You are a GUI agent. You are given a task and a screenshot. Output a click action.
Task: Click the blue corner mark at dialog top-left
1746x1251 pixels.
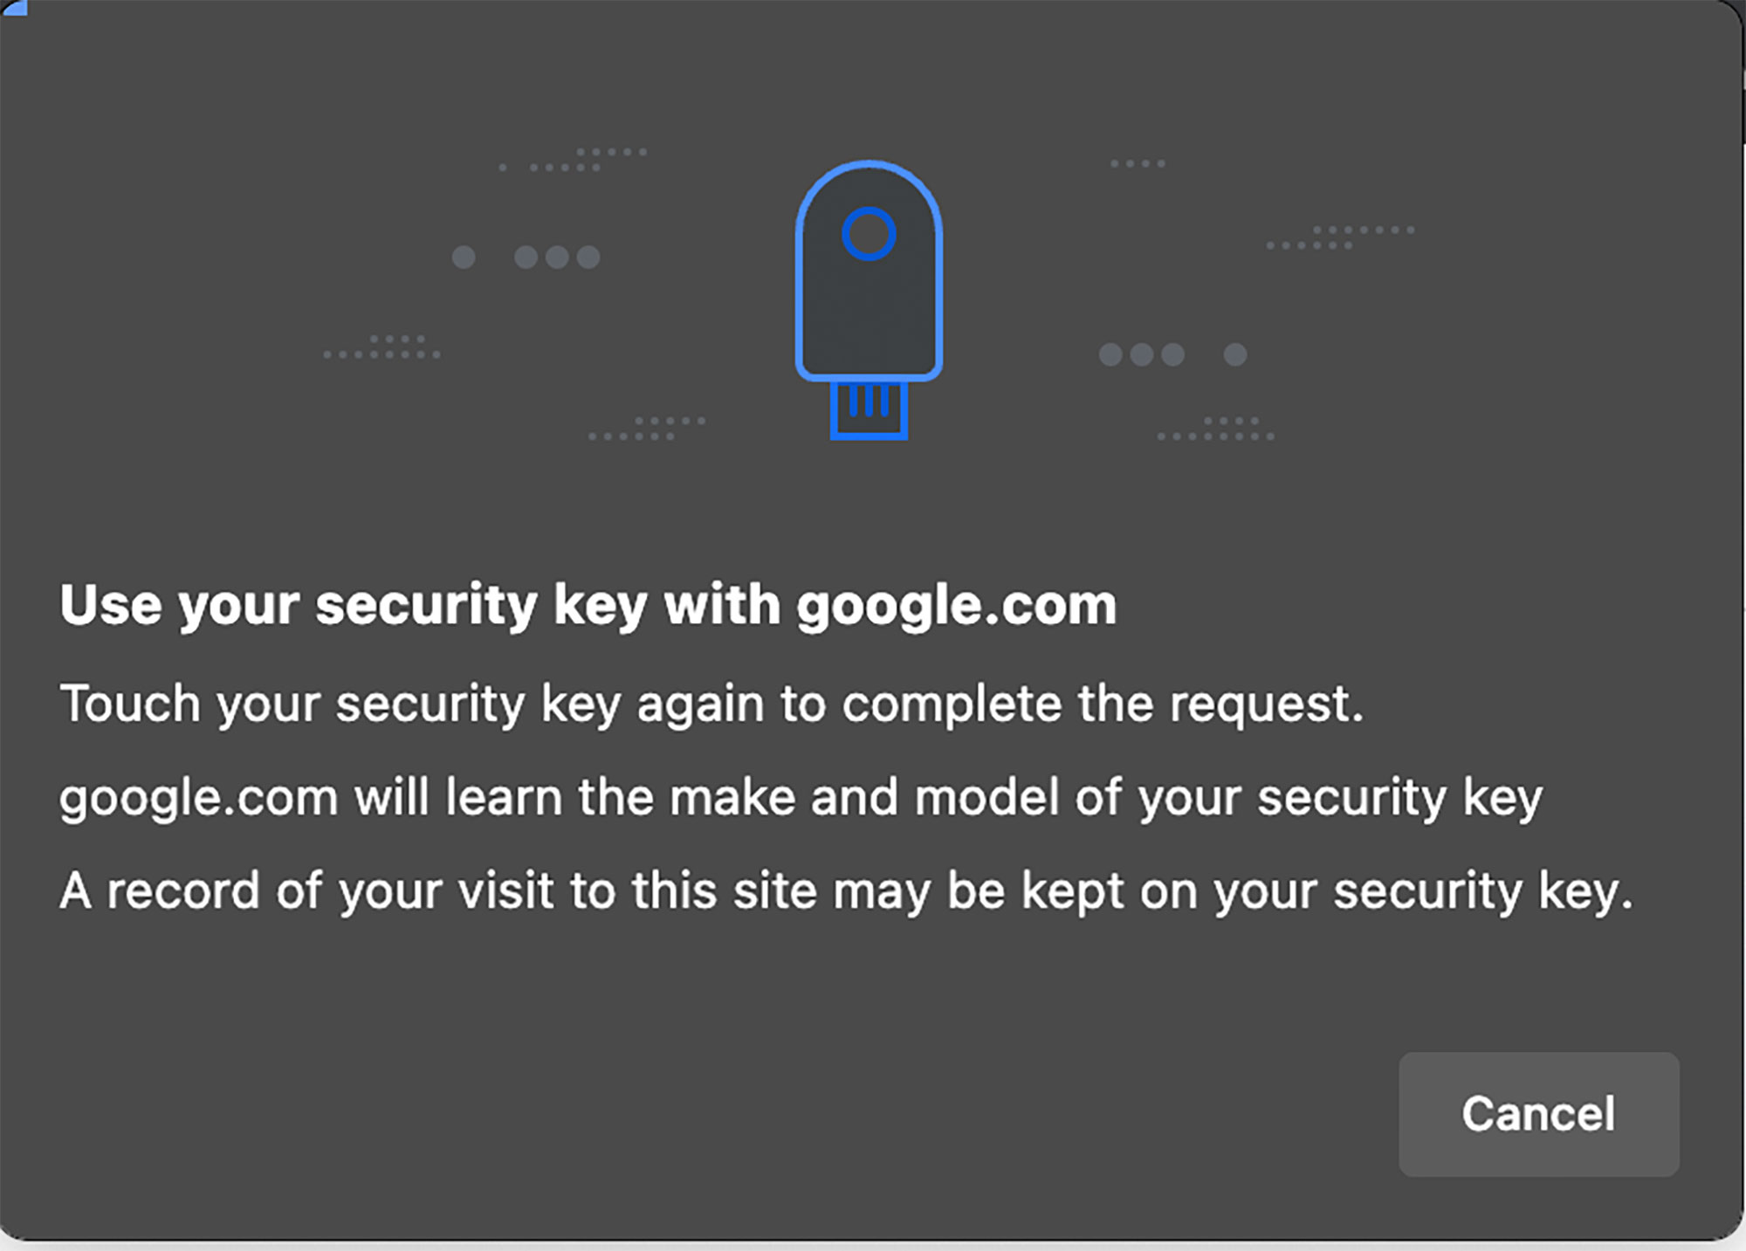click(x=14, y=7)
